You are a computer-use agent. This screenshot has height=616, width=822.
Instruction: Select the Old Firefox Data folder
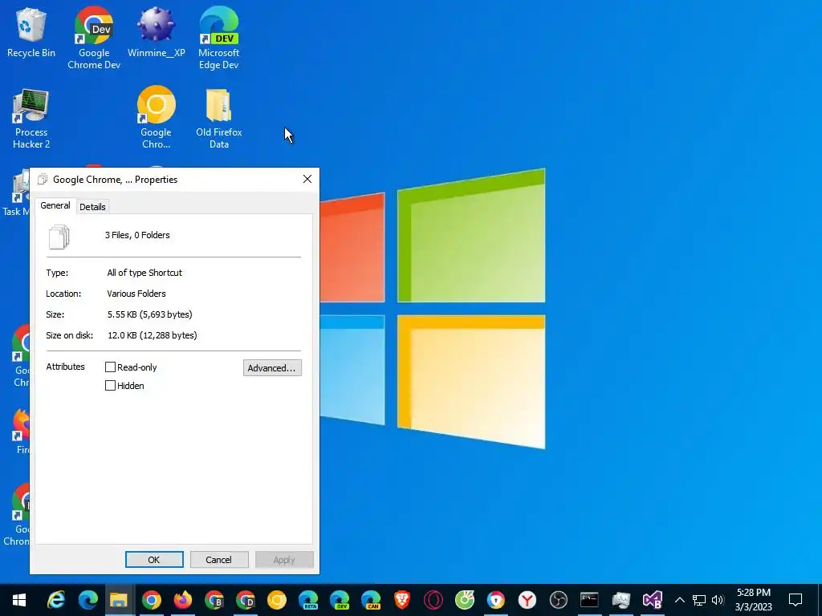(218, 119)
